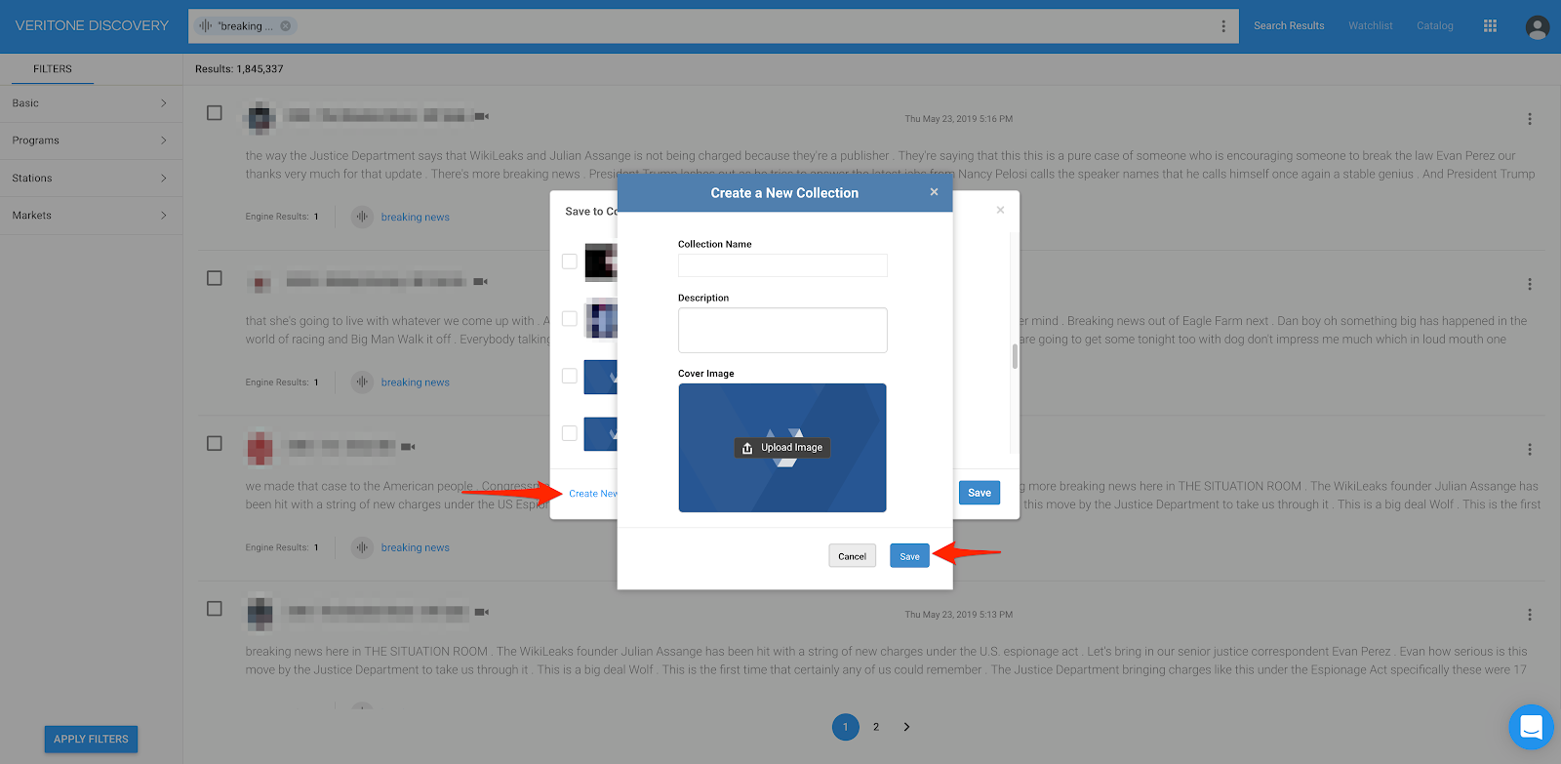Close the Create a New Collection dialog
Screen dimensions: 1561x764
[x=934, y=192]
